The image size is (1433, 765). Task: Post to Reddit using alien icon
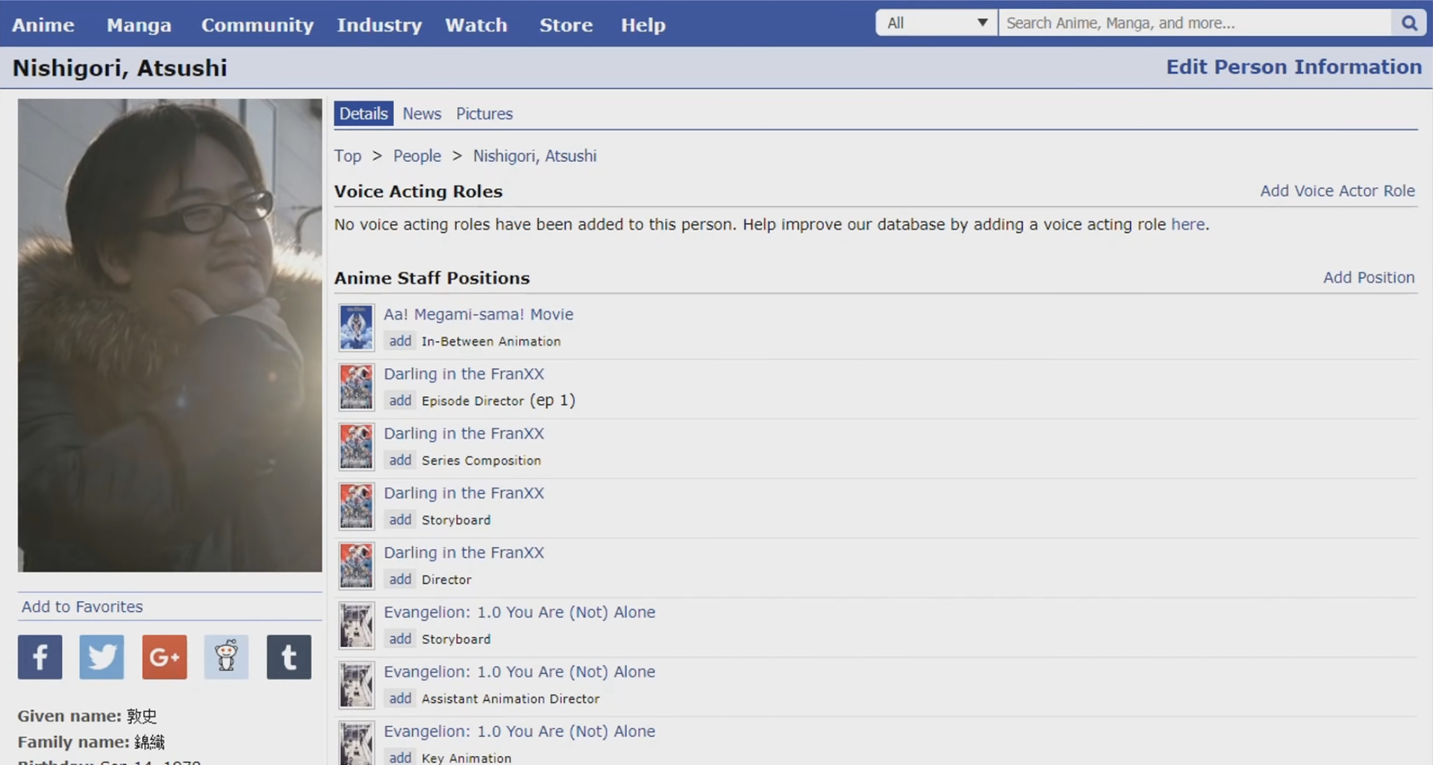click(x=226, y=657)
